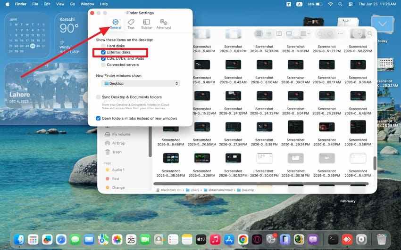This screenshot has width=401, height=250.
Task: Expand the Today stack on the desktop
Action: [x=382, y=25]
